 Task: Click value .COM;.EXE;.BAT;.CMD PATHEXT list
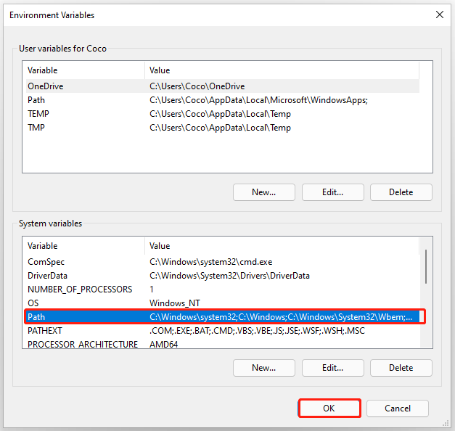coord(257,331)
